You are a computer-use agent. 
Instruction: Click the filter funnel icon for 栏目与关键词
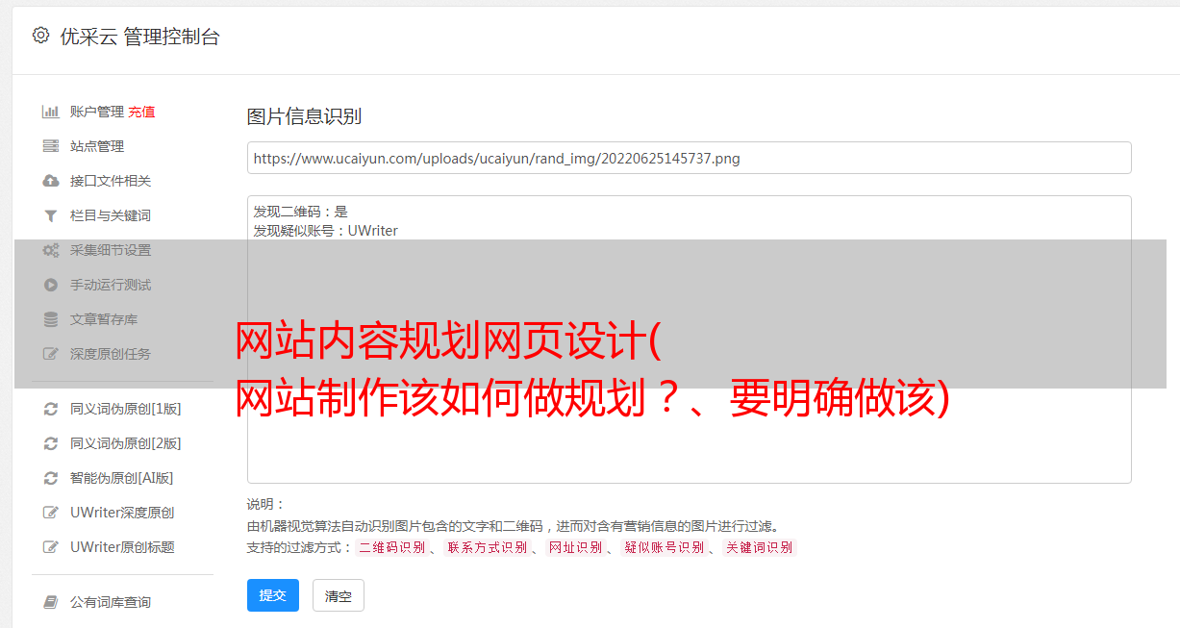coord(51,215)
